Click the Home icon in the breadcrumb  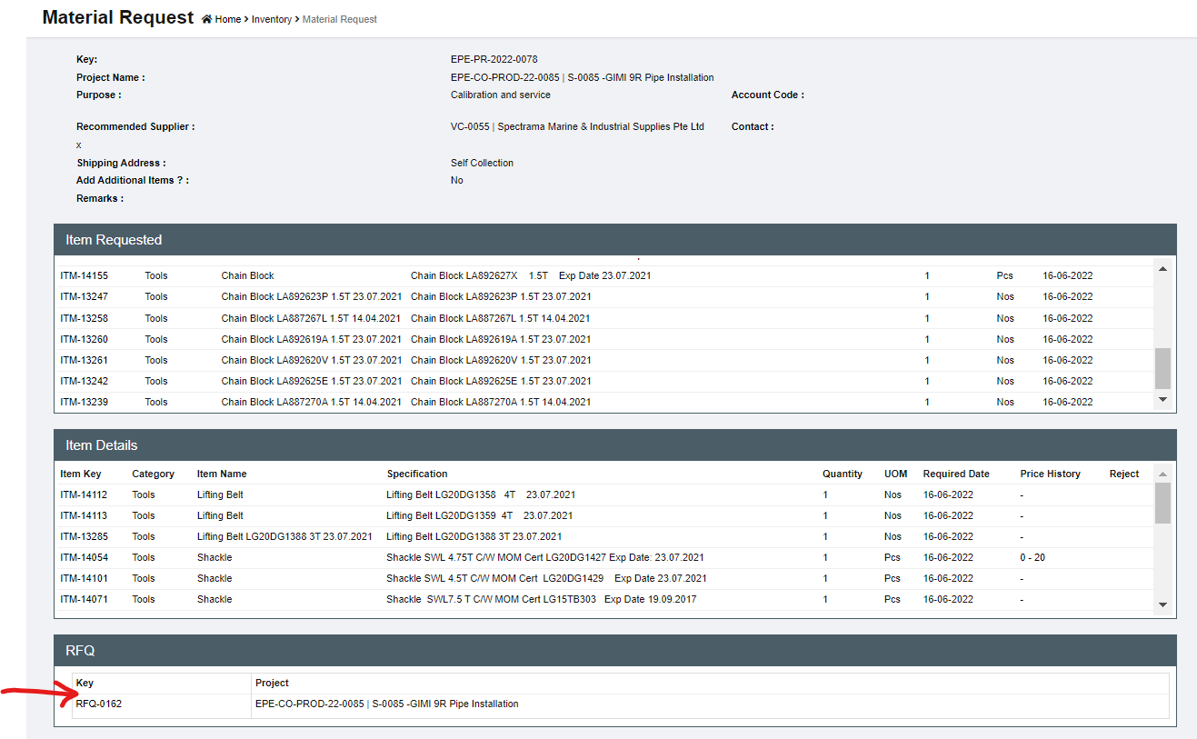207,19
